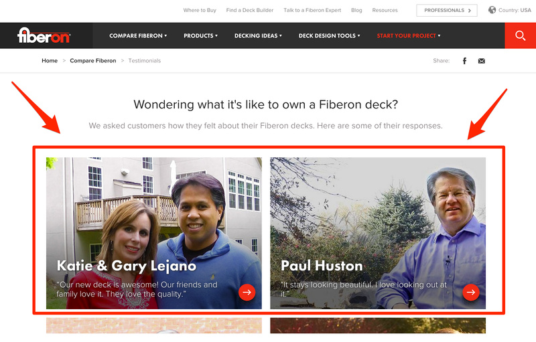
Task: Click the 'It stays looking beautiful' quote
Action: coord(364,289)
